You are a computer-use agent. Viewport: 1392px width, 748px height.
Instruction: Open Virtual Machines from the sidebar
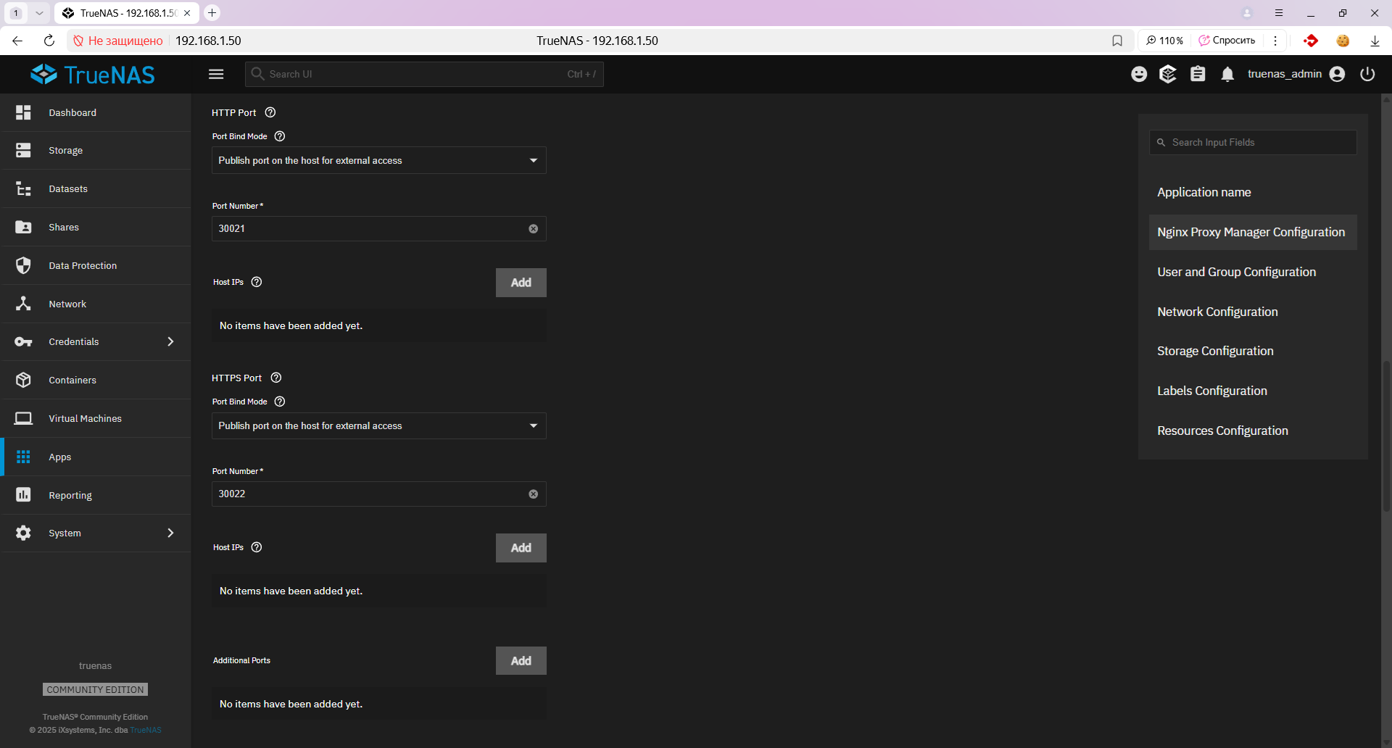pyautogui.click(x=85, y=418)
